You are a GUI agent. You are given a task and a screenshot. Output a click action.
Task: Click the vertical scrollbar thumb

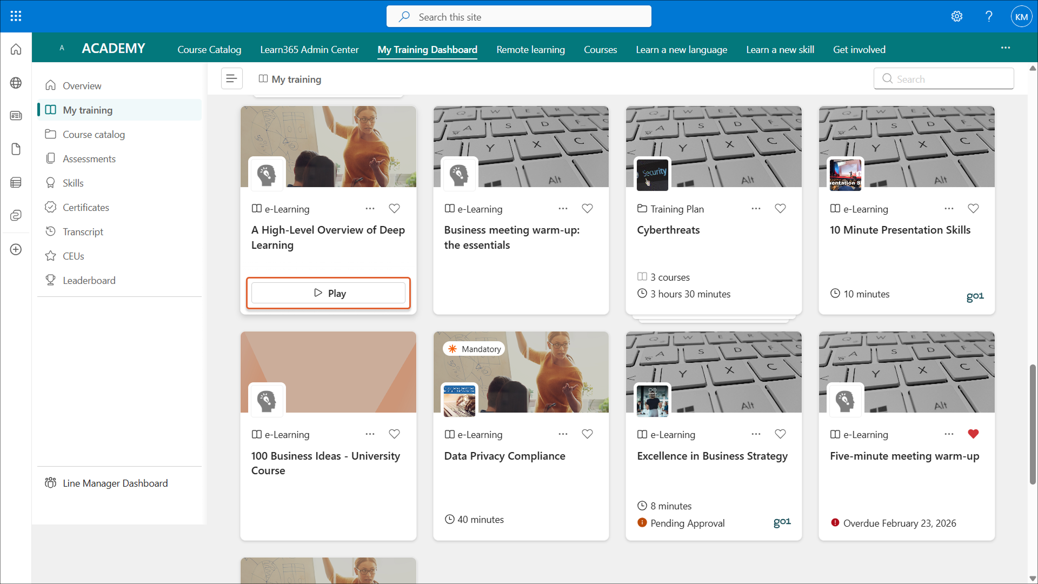point(1033,424)
